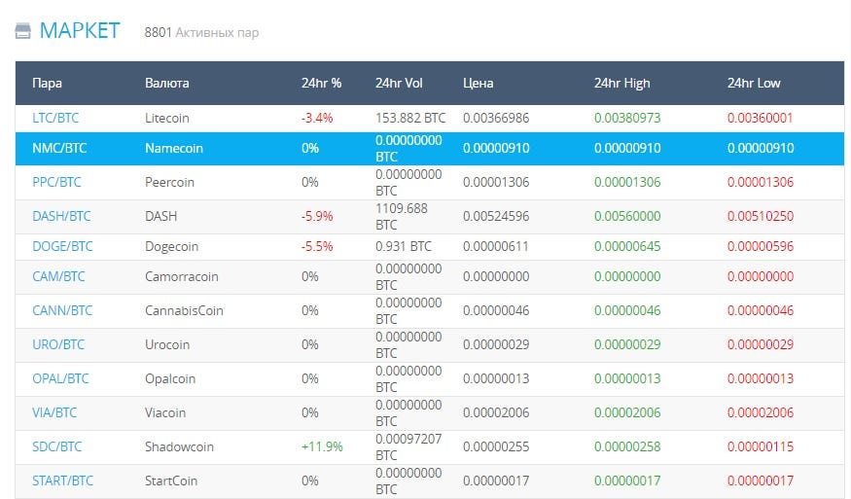Click the 24hr High value 0.00000645
Screen dimensions: 851x499
[x=627, y=246]
